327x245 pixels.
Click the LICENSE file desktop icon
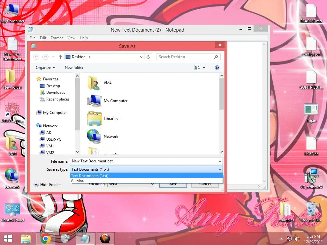click(x=311, y=146)
